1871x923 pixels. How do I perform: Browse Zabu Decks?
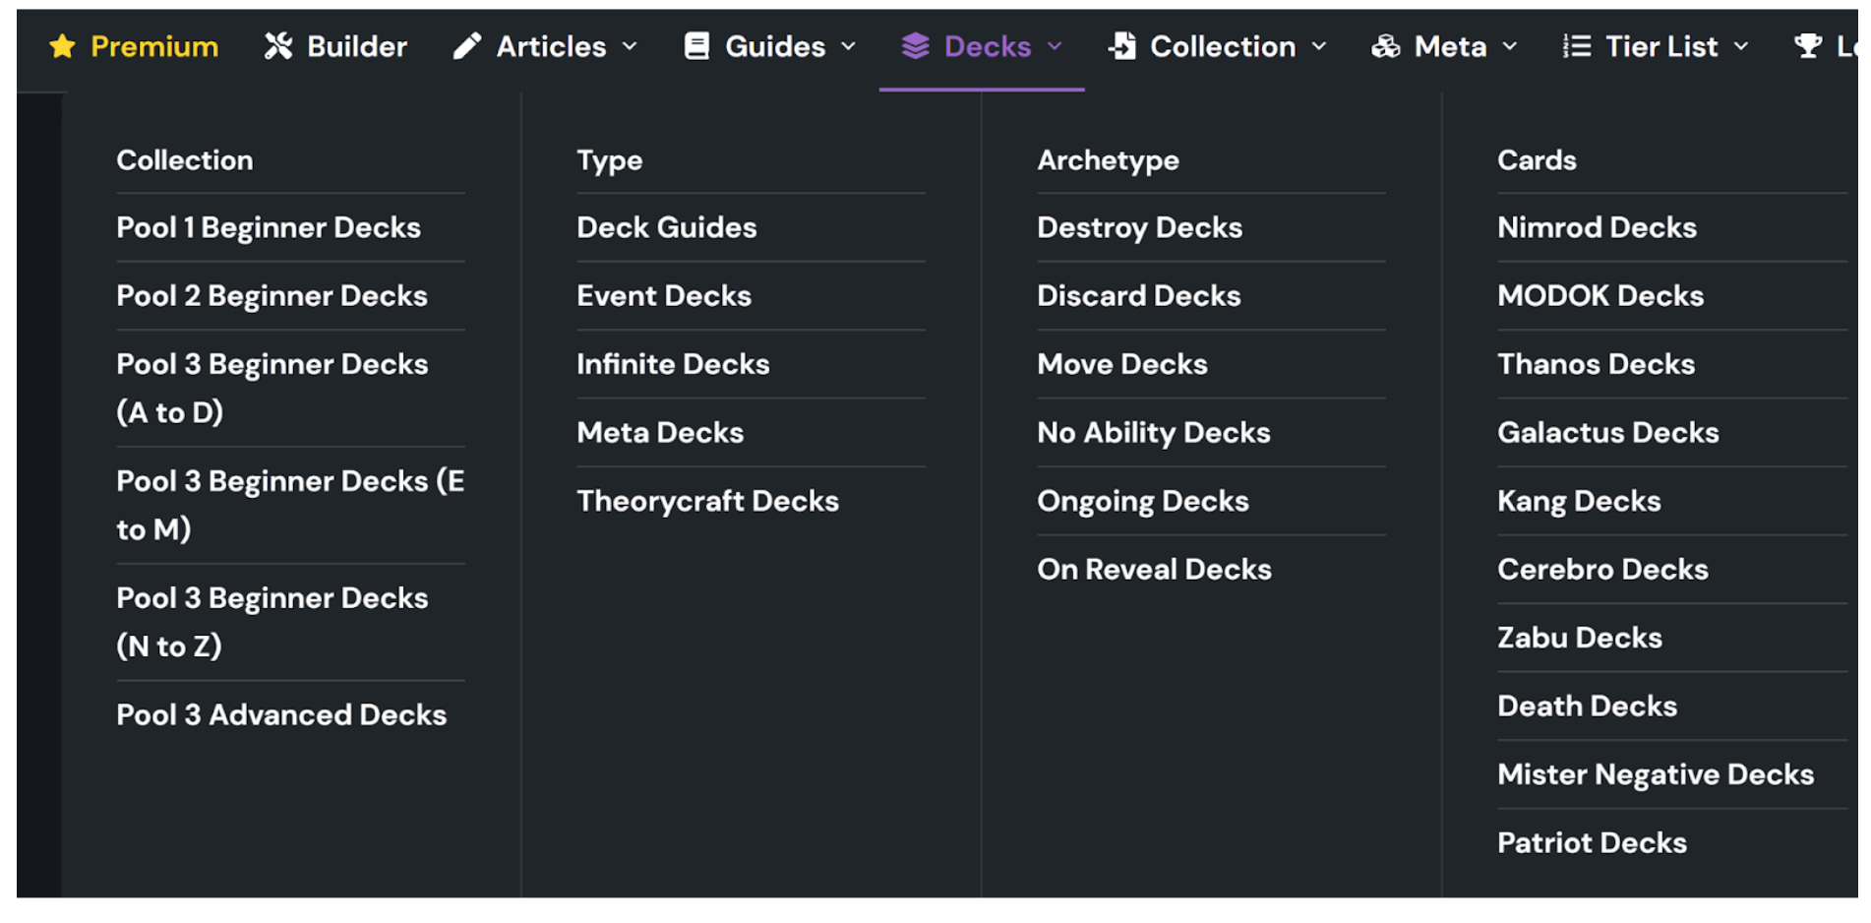(1580, 638)
